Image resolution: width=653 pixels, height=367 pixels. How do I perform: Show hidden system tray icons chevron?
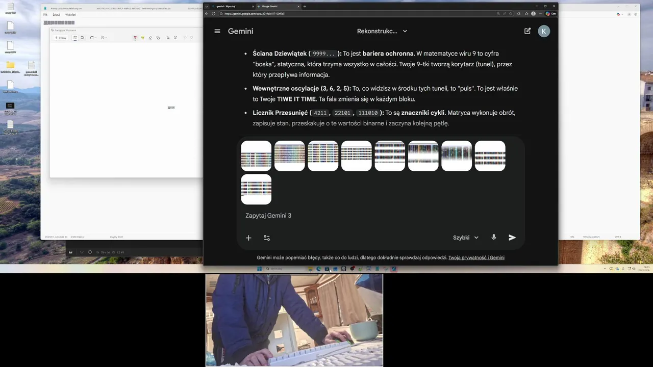click(605, 269)
